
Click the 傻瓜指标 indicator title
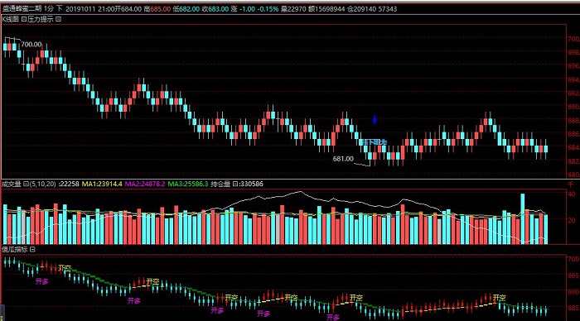pyautogui.click(x=15, y=249)
